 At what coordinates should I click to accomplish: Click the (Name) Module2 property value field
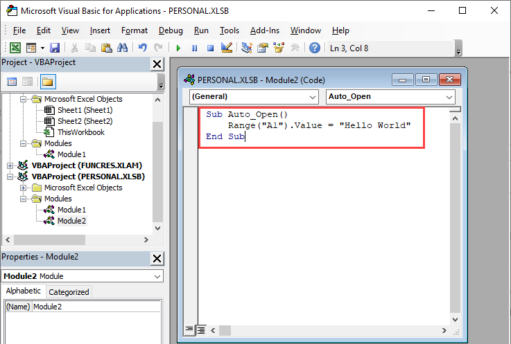click(x=96, y=307)
